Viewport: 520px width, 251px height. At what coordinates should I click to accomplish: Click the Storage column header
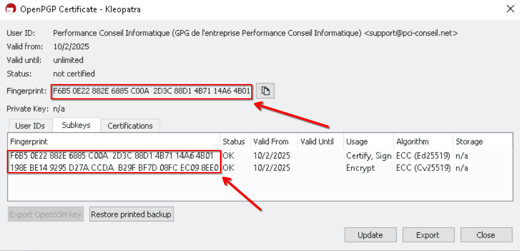pyautogui.click(x=469, y=141)
